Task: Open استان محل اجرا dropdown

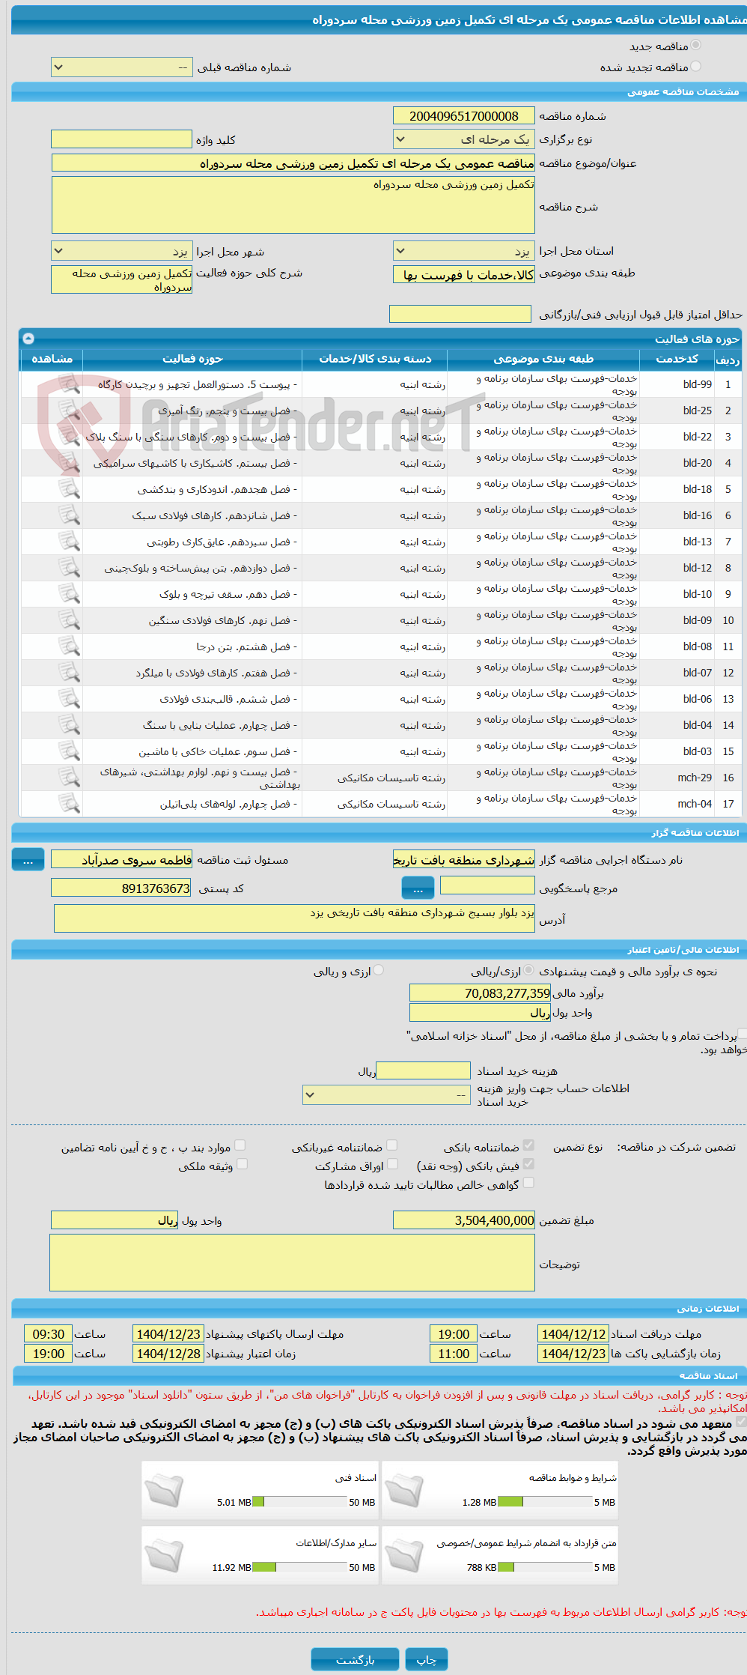Action: coord(464,251)
